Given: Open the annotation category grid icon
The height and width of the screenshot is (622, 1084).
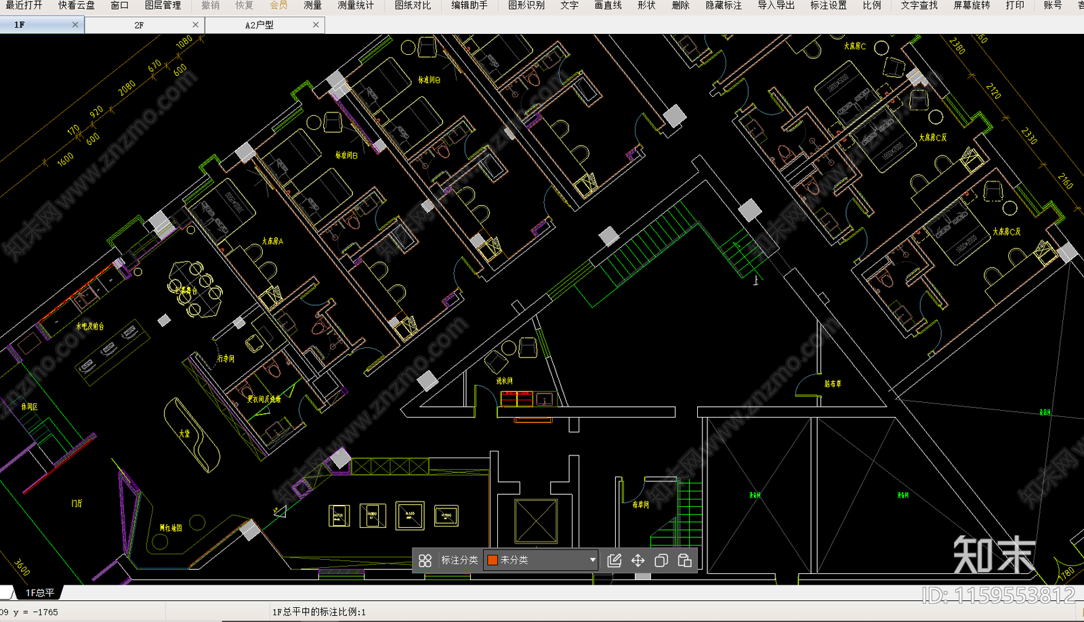Looking at the screenshot, I should 425,560.
